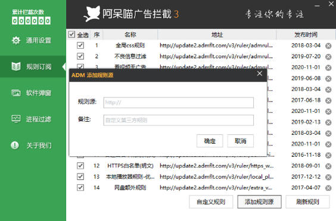Viewport: 336px width, 221px height.
Task: Focus the 备注 remark input field
Action: (179, 120)
